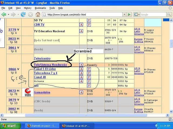Click the search magnifier icon

pos(169,15)
